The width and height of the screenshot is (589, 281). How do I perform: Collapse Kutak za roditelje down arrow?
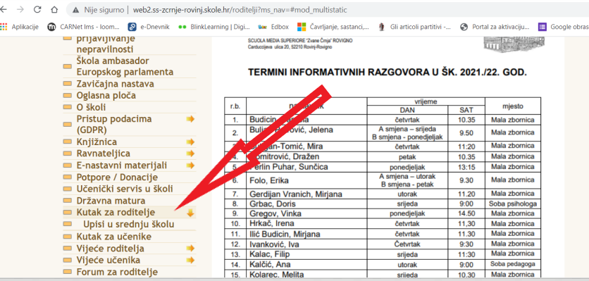(190, 213)
